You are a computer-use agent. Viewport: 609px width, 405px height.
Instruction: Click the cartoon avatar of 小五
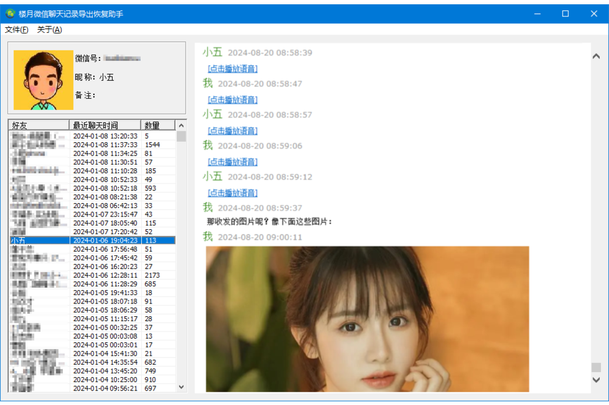click(43, 80)
